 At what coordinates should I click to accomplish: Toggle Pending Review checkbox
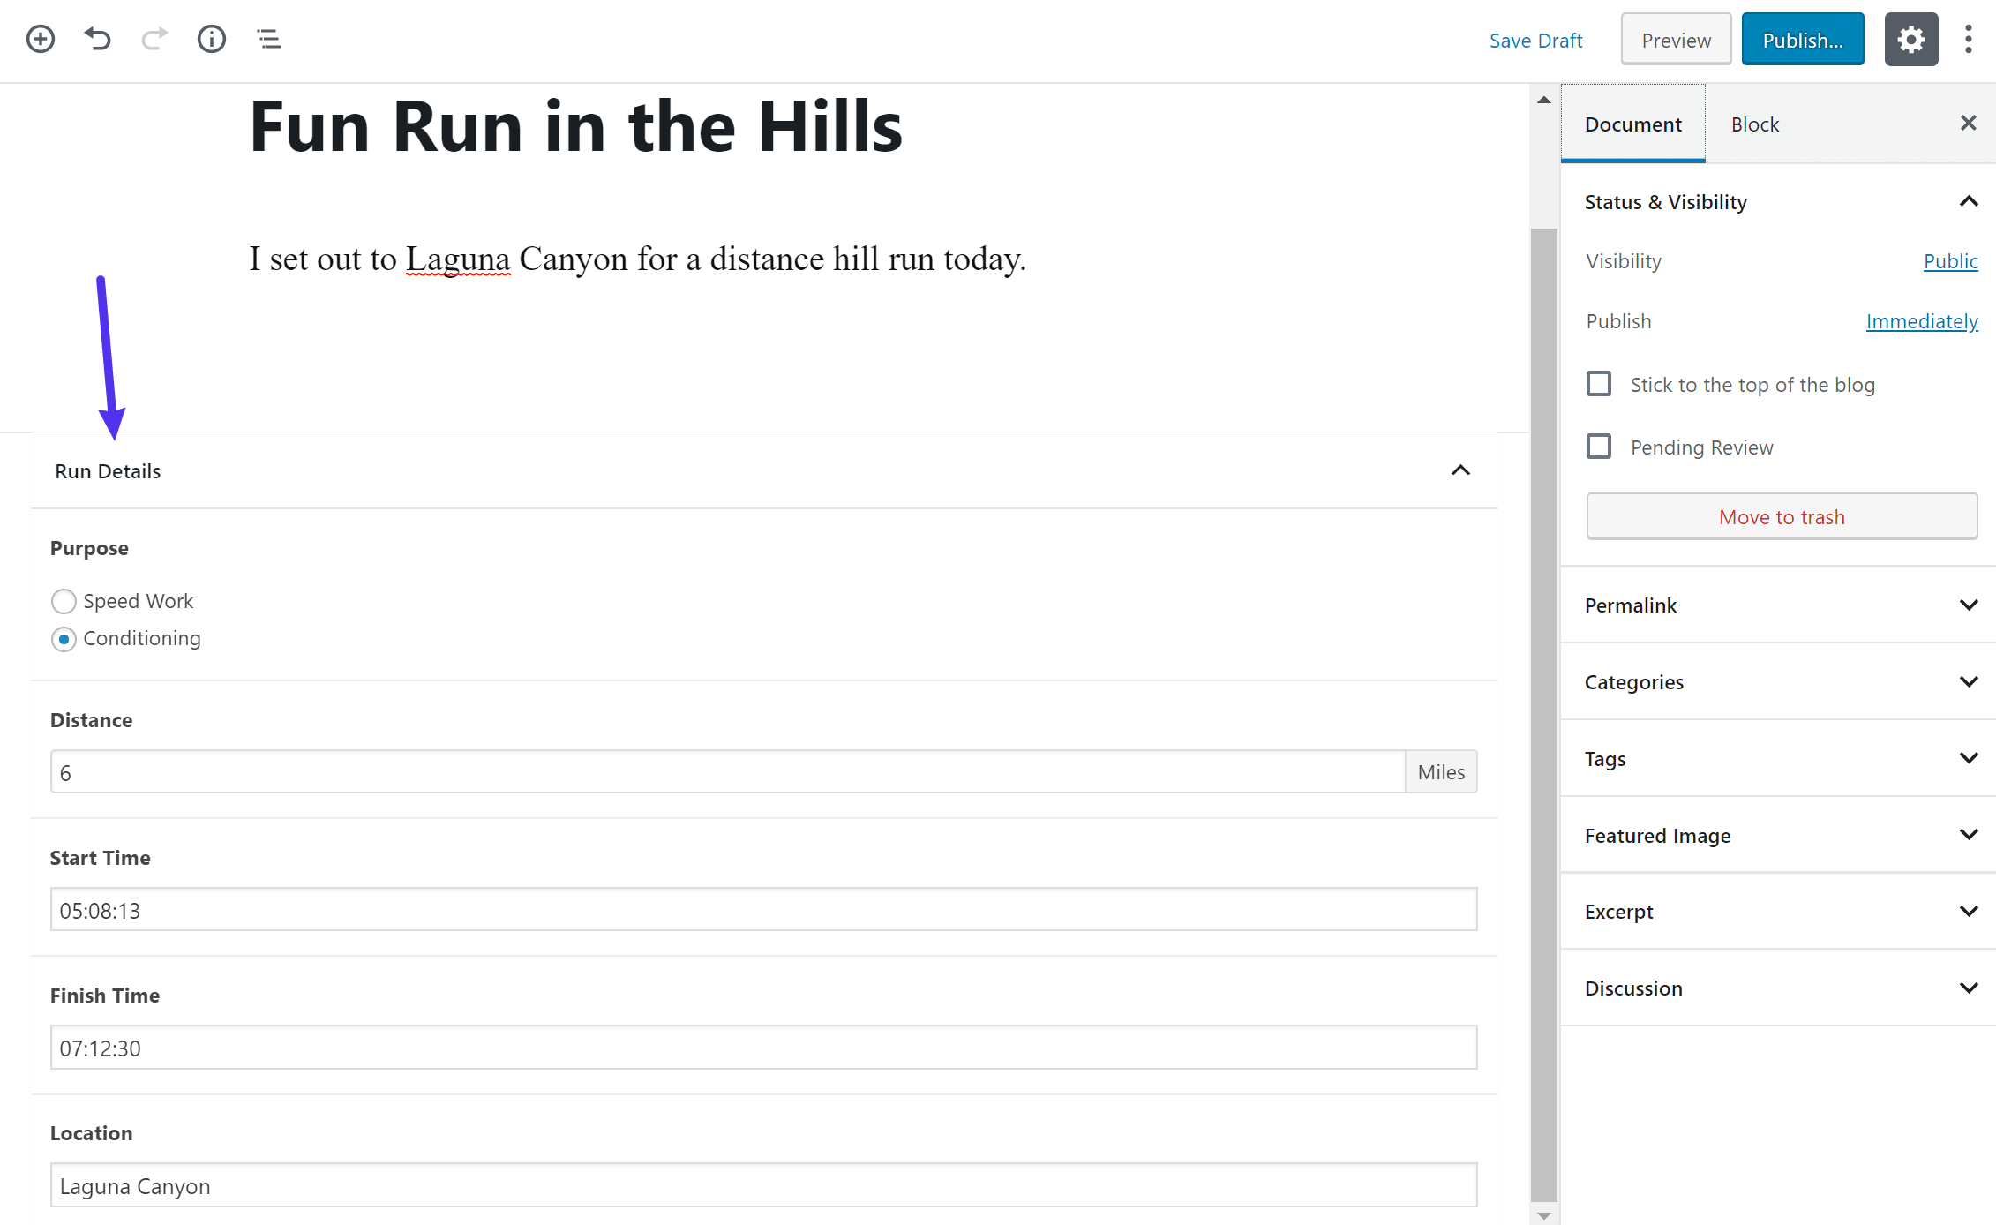click(1598, 445)
